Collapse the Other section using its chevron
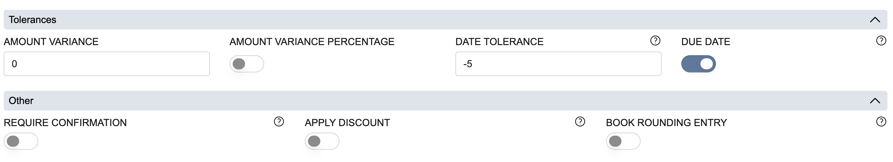Screen dimensions: 893x162 pos(874,101)
